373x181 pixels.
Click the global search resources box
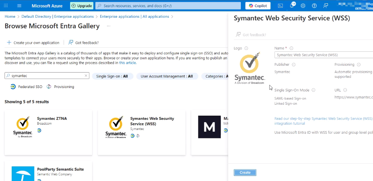point(168,6)
